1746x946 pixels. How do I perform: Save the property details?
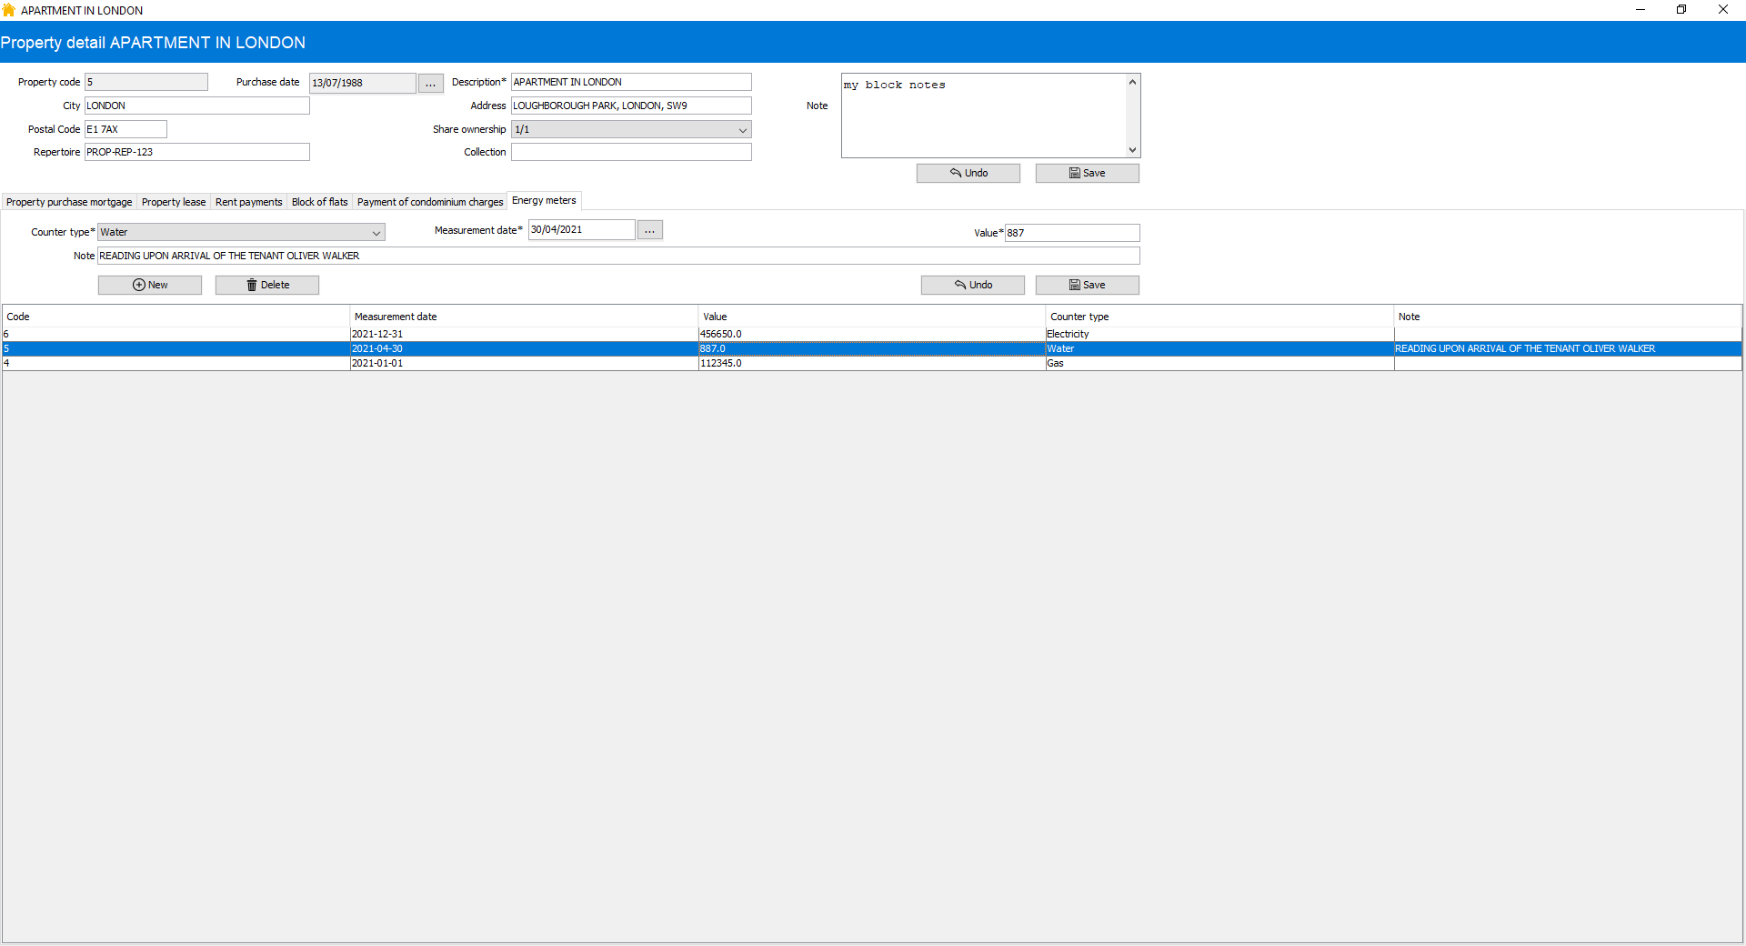click(x=1087, y=173)
